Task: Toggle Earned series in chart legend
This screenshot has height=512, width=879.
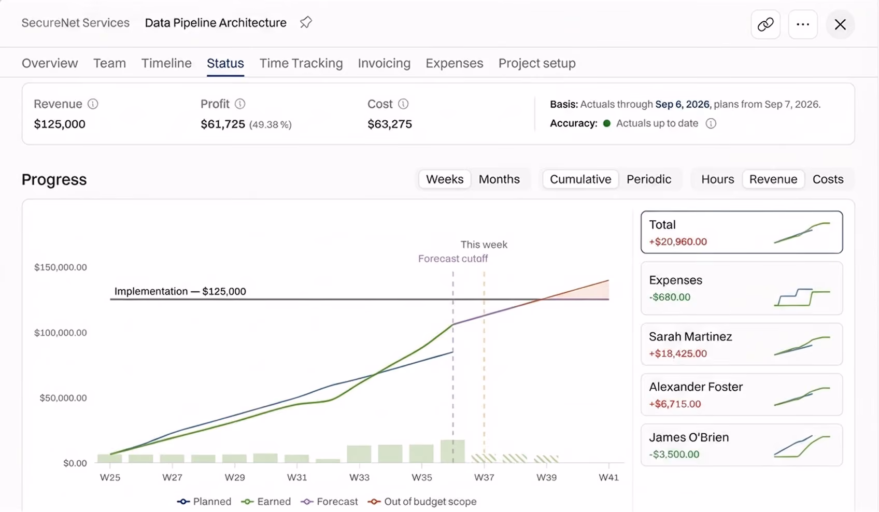Action: (266, 501)
